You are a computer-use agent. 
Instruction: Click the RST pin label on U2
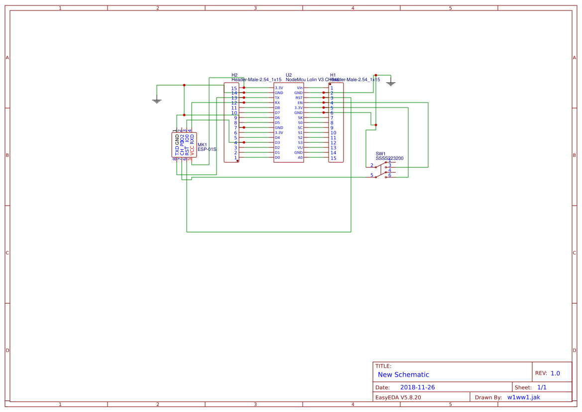pos(299,98)
